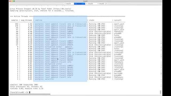The width and height of the screenshot is (171, 96).
Task: Click the vertical scrollbar thumb on the right
Action: point(160,92)
